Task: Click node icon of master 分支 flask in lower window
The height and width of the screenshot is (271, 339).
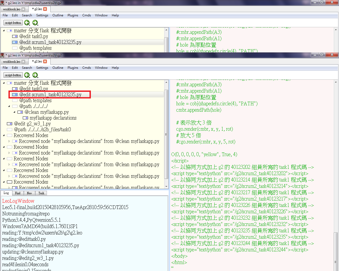Action: pos(10,83)
